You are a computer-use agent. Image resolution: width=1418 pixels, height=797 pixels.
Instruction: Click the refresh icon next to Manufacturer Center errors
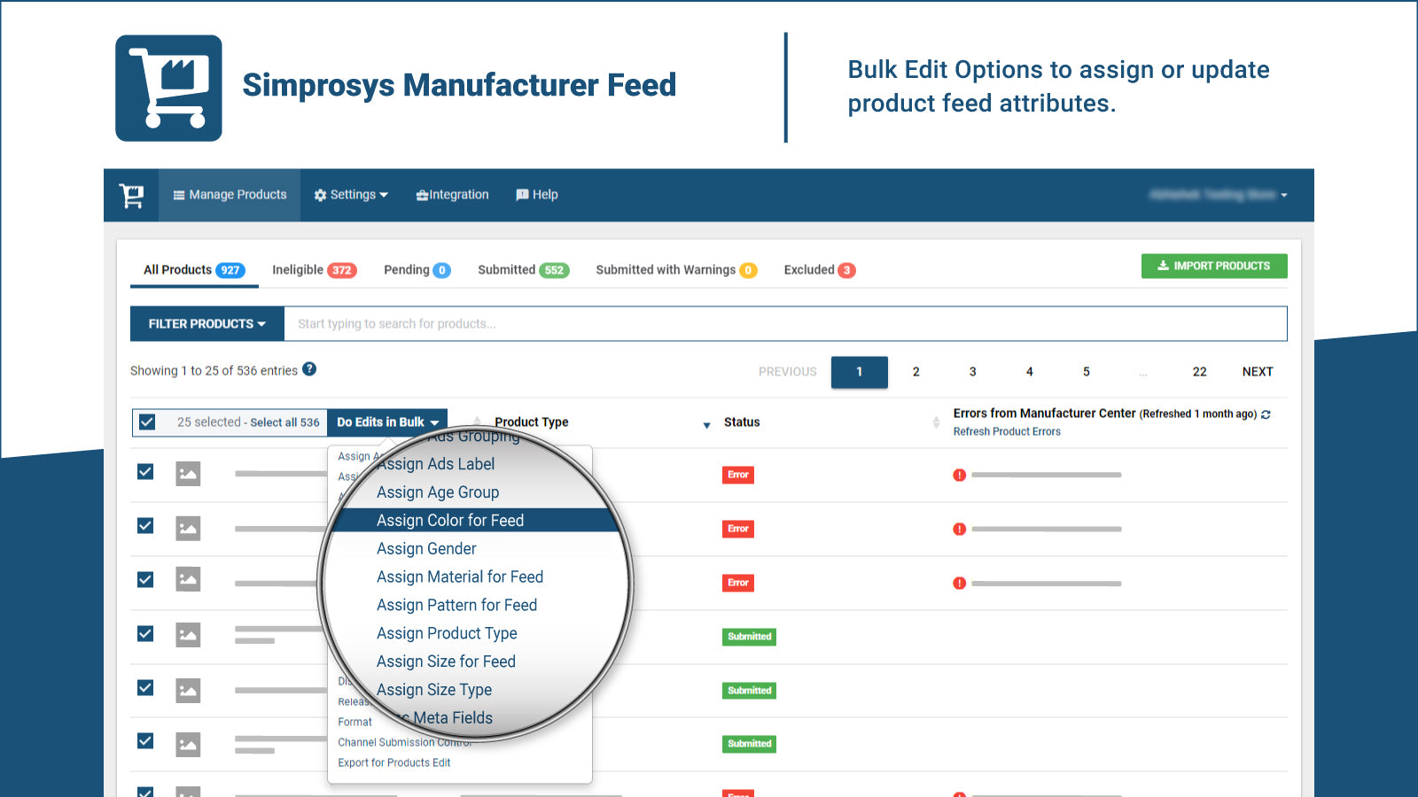pos(1266,414)
